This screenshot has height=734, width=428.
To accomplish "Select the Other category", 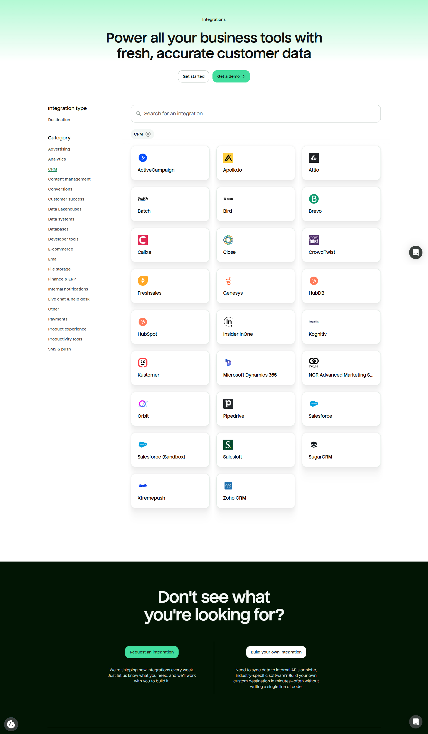I will click(54, 309).
